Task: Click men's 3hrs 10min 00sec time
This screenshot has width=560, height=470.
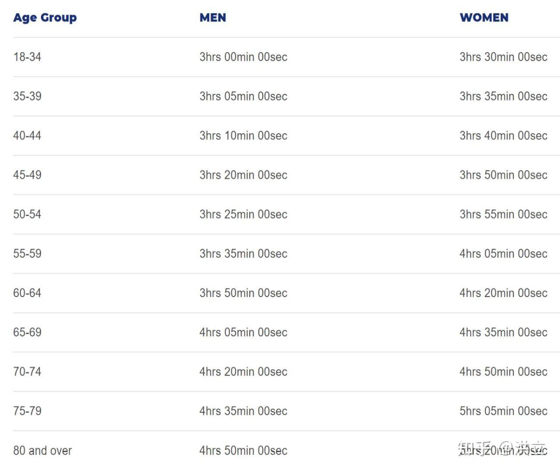Action: (x=243, y=135)
